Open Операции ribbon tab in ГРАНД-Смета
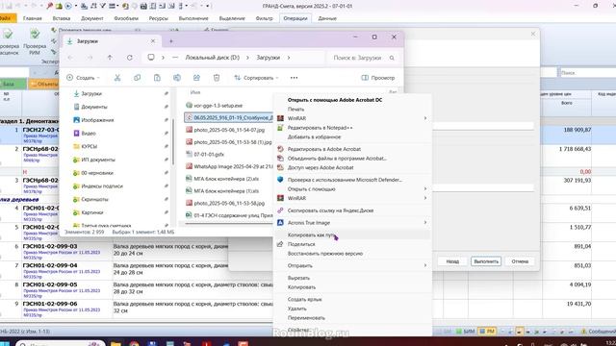 (295, 18)
